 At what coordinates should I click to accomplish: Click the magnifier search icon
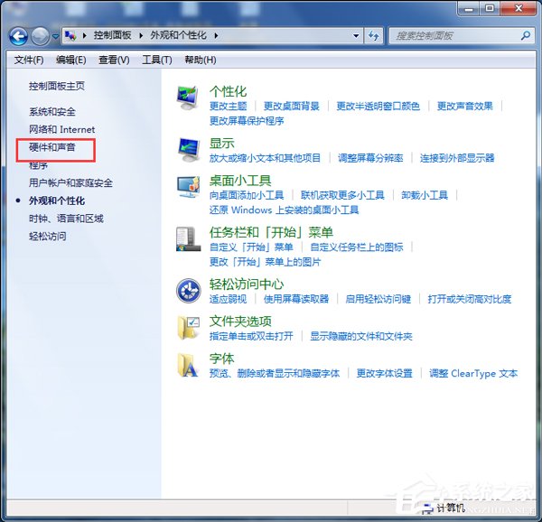526,35
